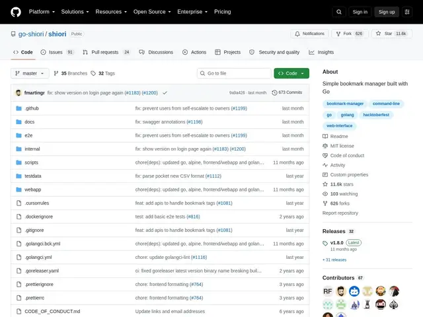
Task: View 35 Branches
Action: [71, 73]
